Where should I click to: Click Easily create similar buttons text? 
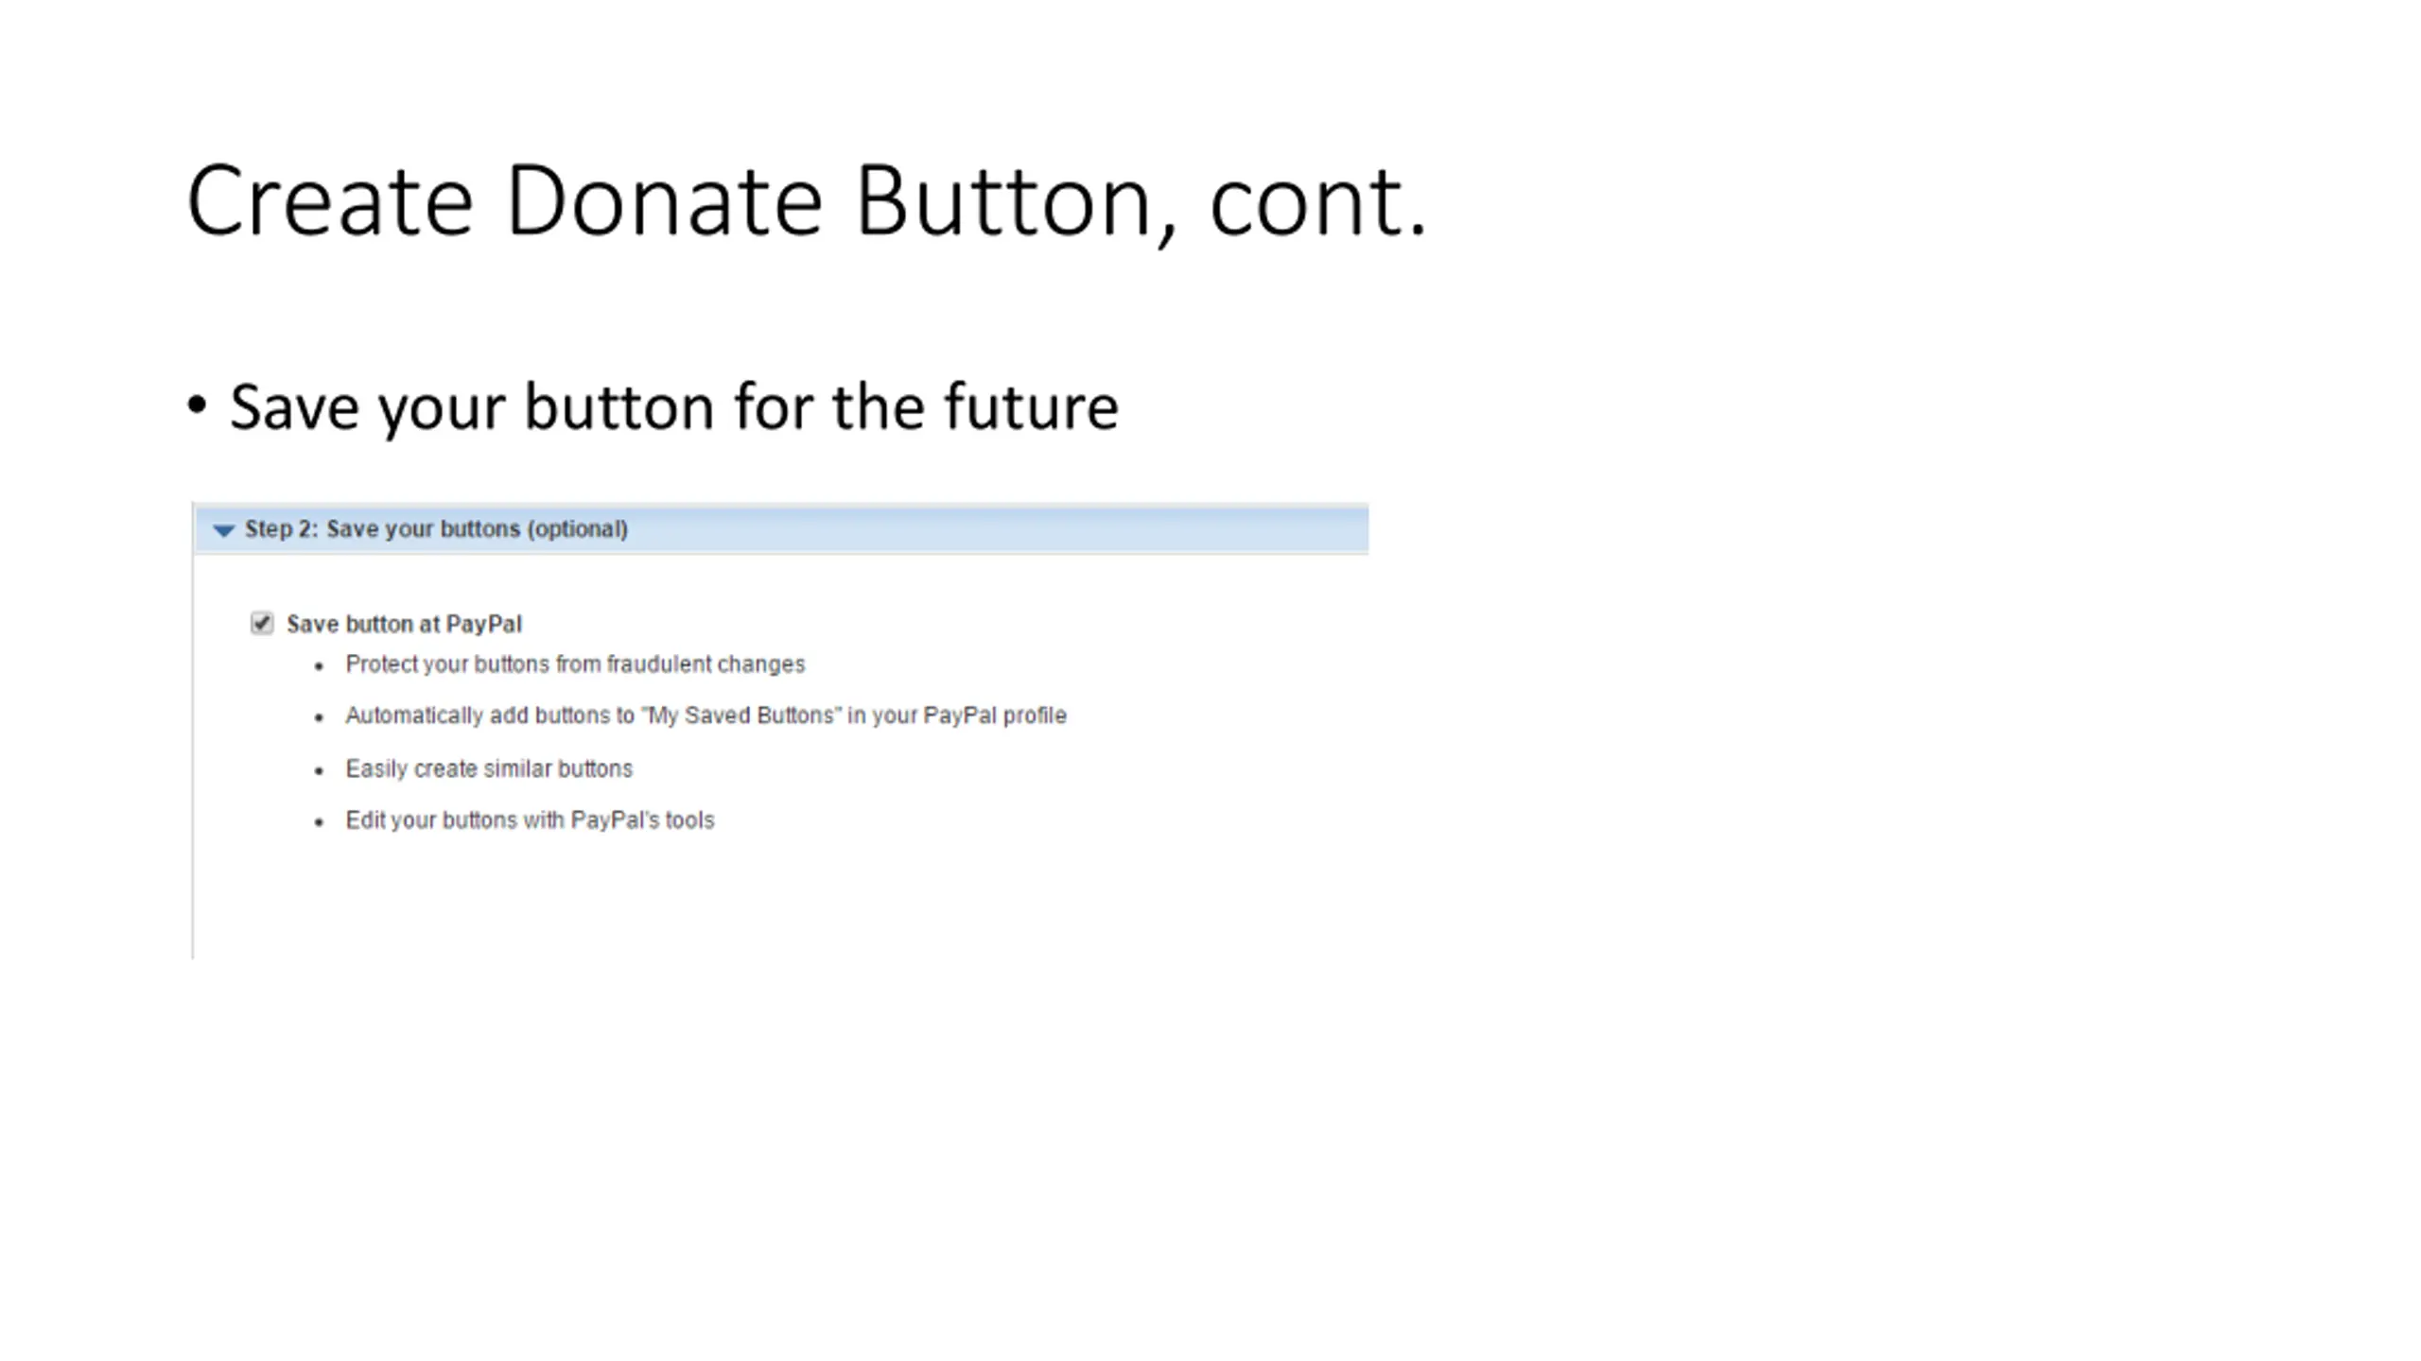point(489,768)
